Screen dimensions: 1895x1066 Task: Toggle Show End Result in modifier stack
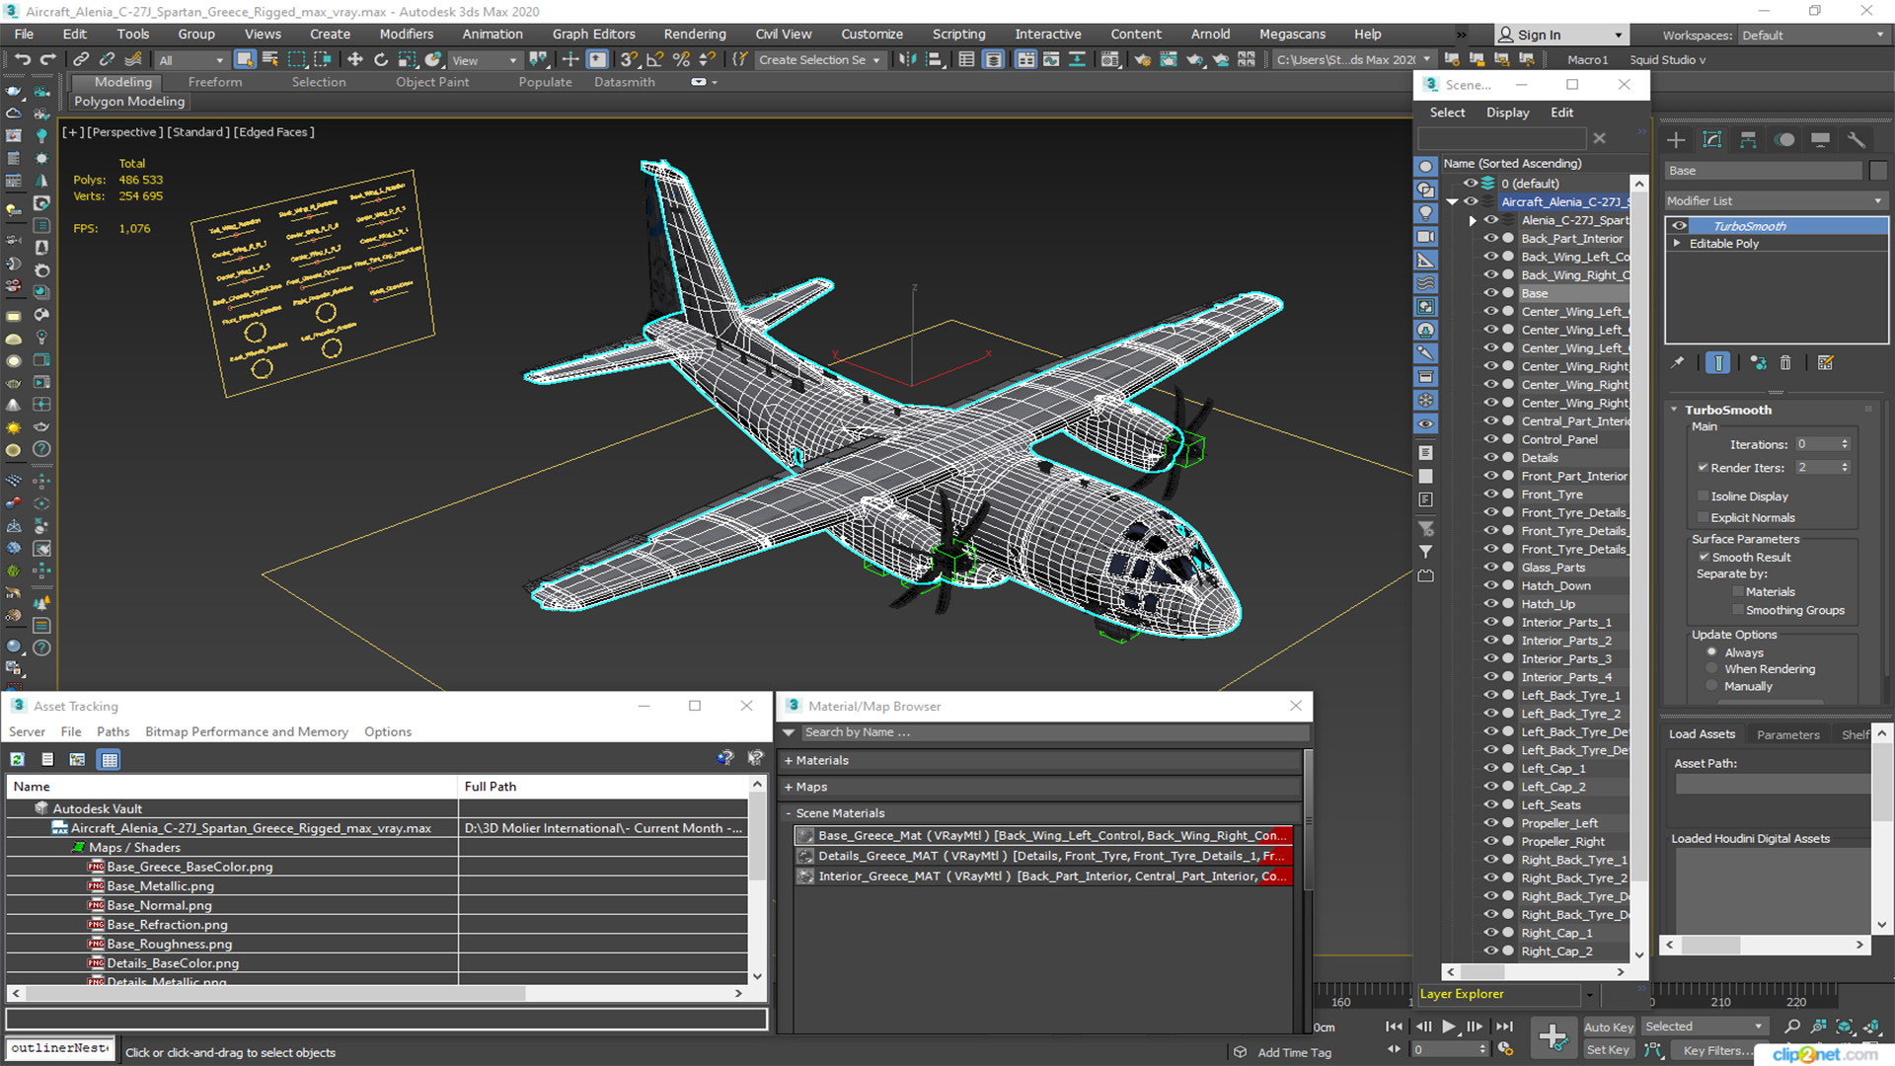pos(1717,363)
